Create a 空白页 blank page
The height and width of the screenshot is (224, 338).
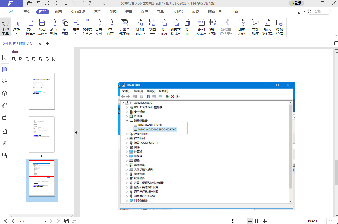tap(110, 27)
